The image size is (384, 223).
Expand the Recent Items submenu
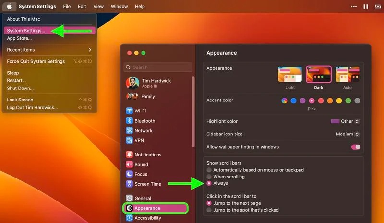(49, 50)
